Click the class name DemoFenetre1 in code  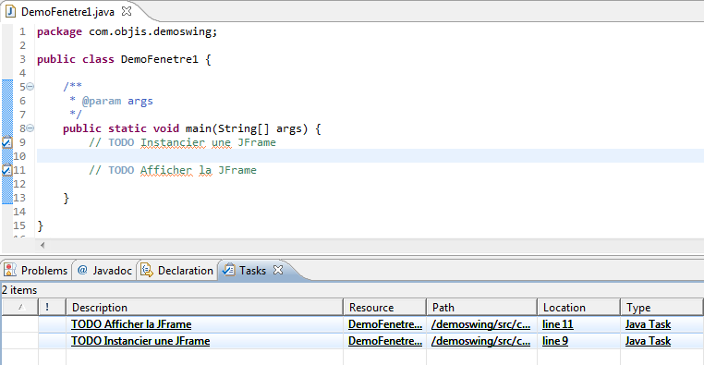point(160,59)
